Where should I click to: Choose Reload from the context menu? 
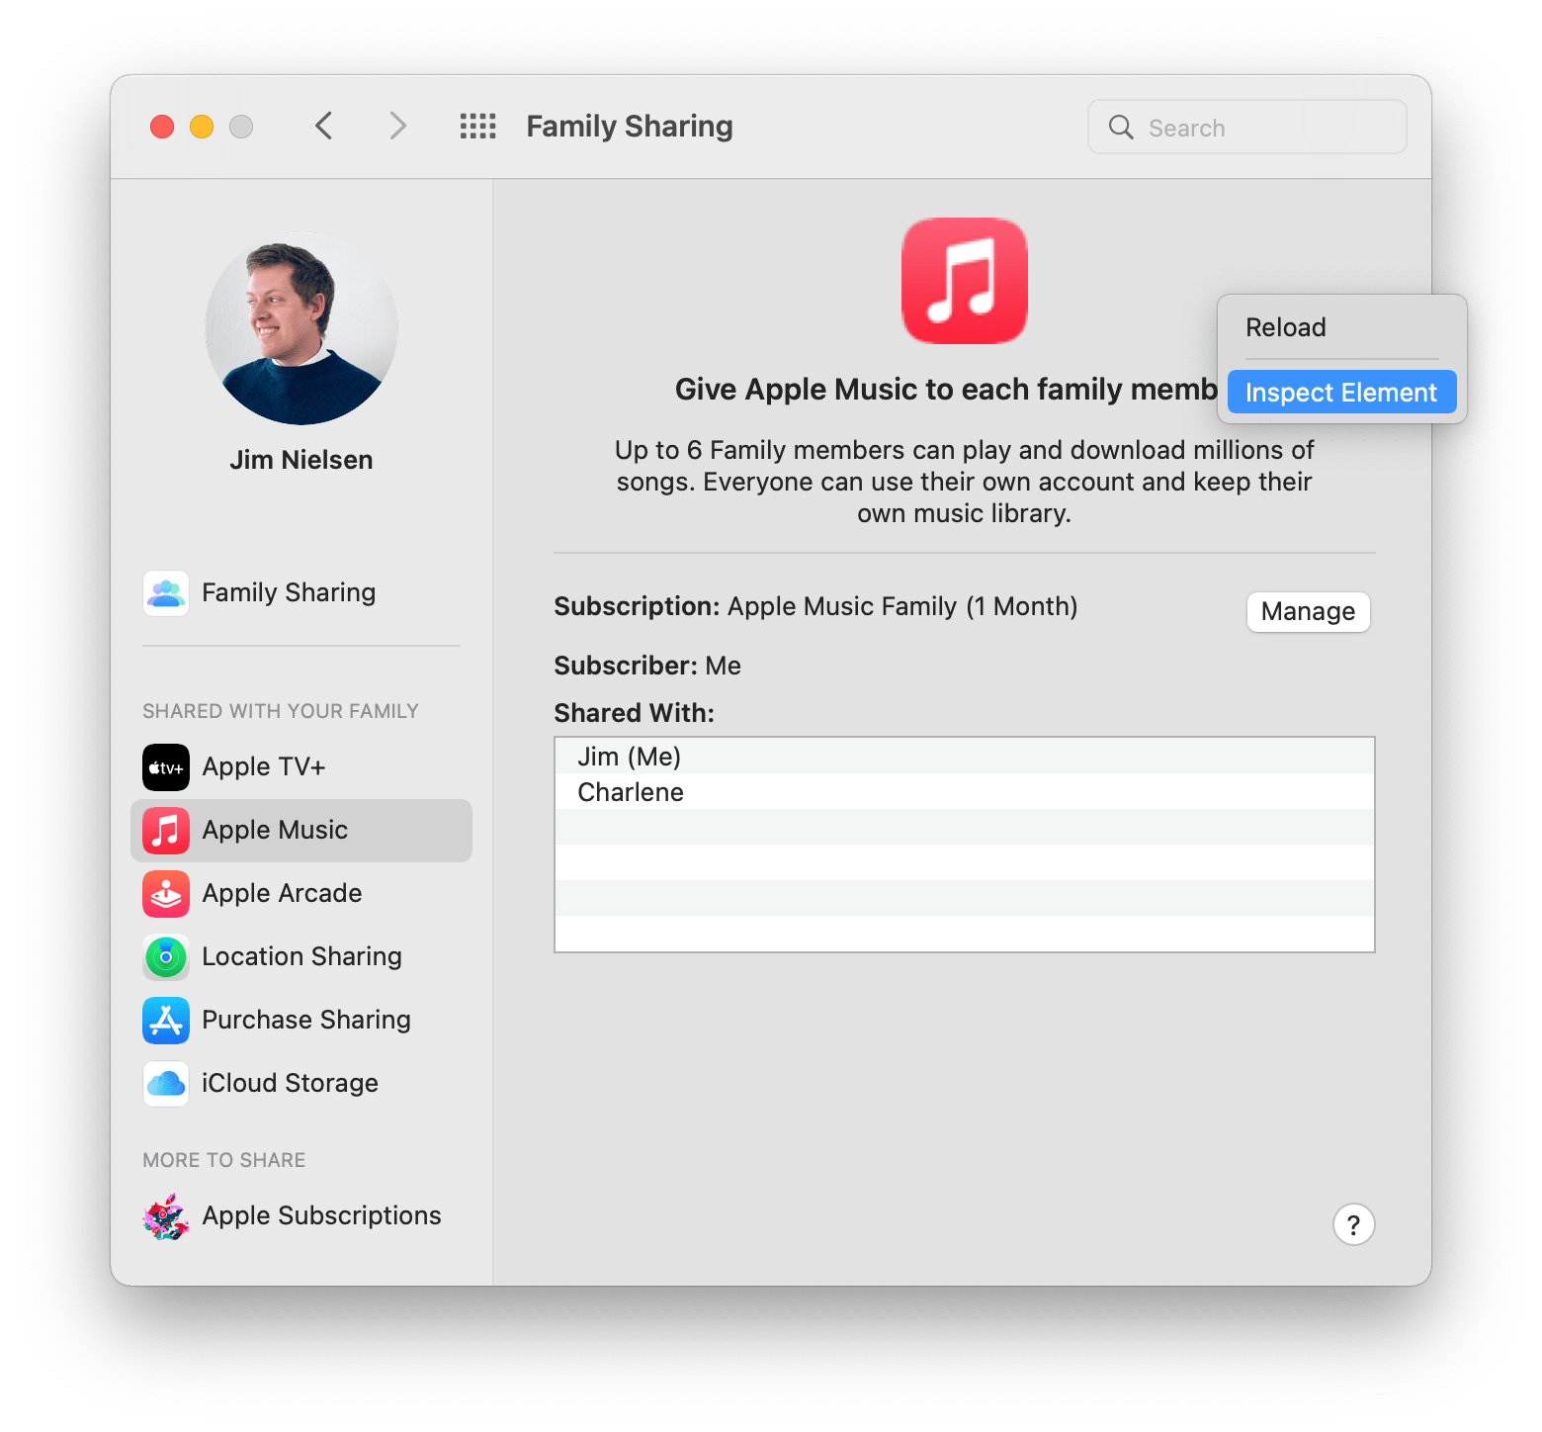point(1342,327)
